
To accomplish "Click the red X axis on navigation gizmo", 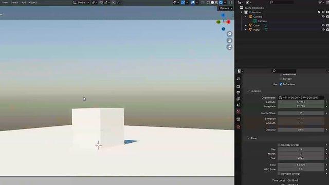I will pyautogui.click(x=228, y=22).
